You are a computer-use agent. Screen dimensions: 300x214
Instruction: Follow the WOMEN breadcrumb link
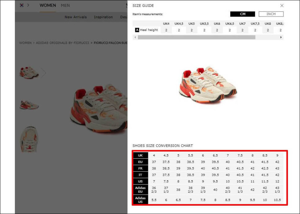25,43
